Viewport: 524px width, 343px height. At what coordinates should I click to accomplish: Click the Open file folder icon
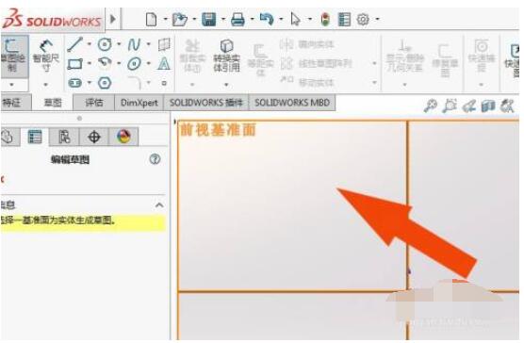tap(179, 20)
